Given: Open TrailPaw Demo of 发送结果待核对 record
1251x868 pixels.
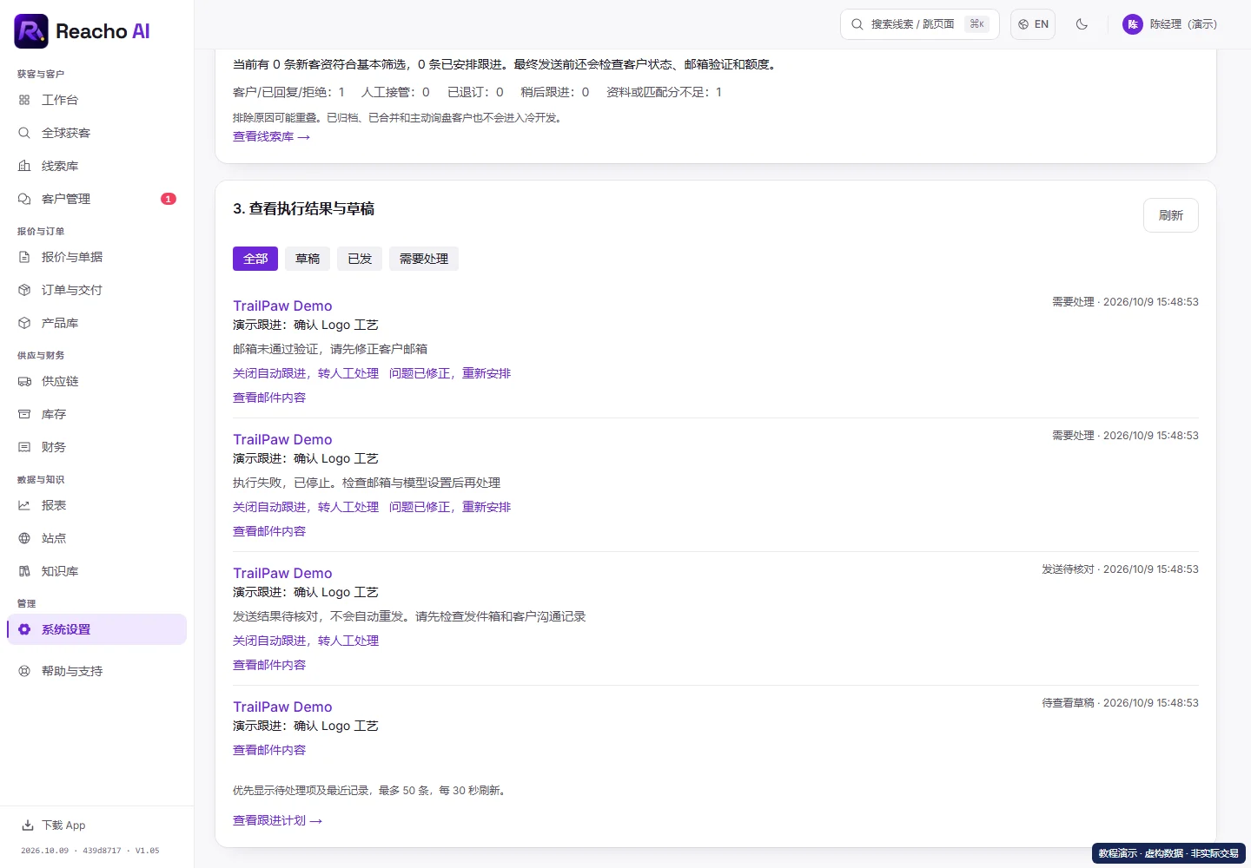Looking at the screenshot, I should point(282,573).
